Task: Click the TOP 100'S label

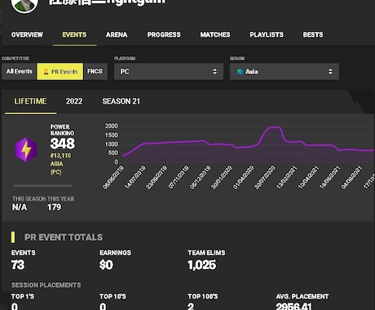Action: [203, 296]
